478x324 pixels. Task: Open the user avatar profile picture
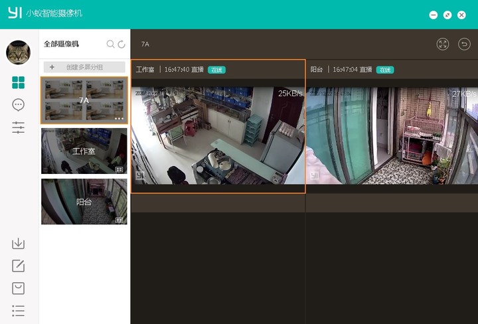(19, 52)
